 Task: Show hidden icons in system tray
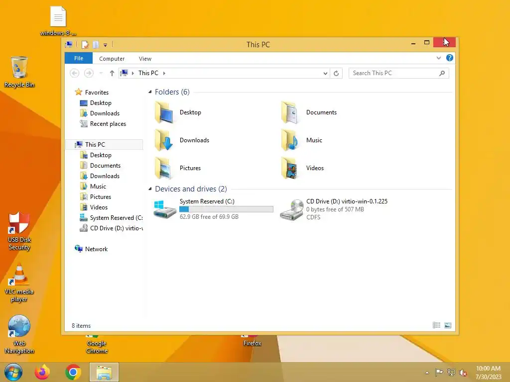(427, 373)
